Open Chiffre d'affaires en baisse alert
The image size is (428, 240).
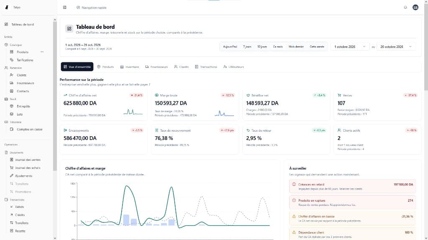[x=352, y=218]
